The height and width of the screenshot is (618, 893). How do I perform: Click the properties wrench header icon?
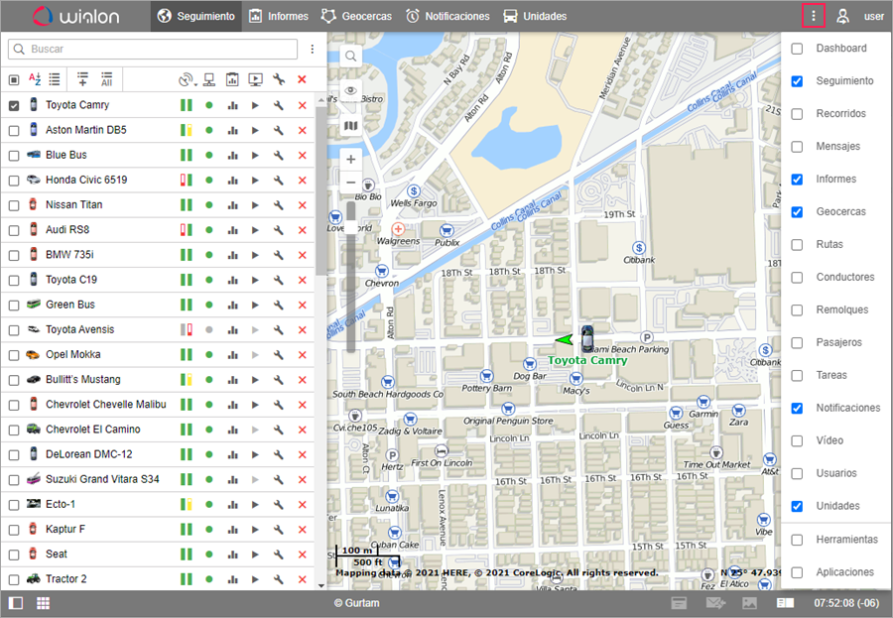(x=279, y=79)
